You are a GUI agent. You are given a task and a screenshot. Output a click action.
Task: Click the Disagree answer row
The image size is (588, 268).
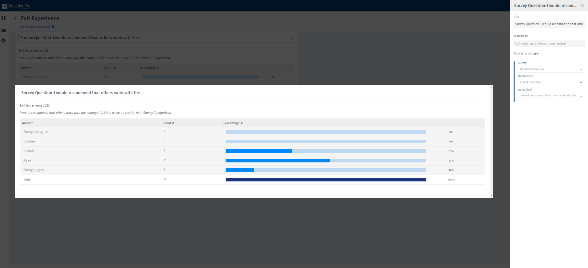(x=252, y=142)
